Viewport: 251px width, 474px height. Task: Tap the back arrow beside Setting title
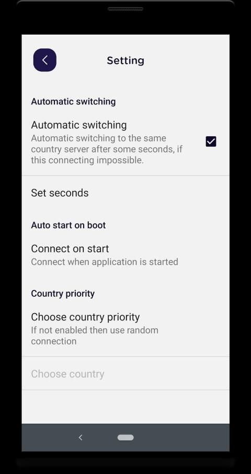(x=44, y=60)
